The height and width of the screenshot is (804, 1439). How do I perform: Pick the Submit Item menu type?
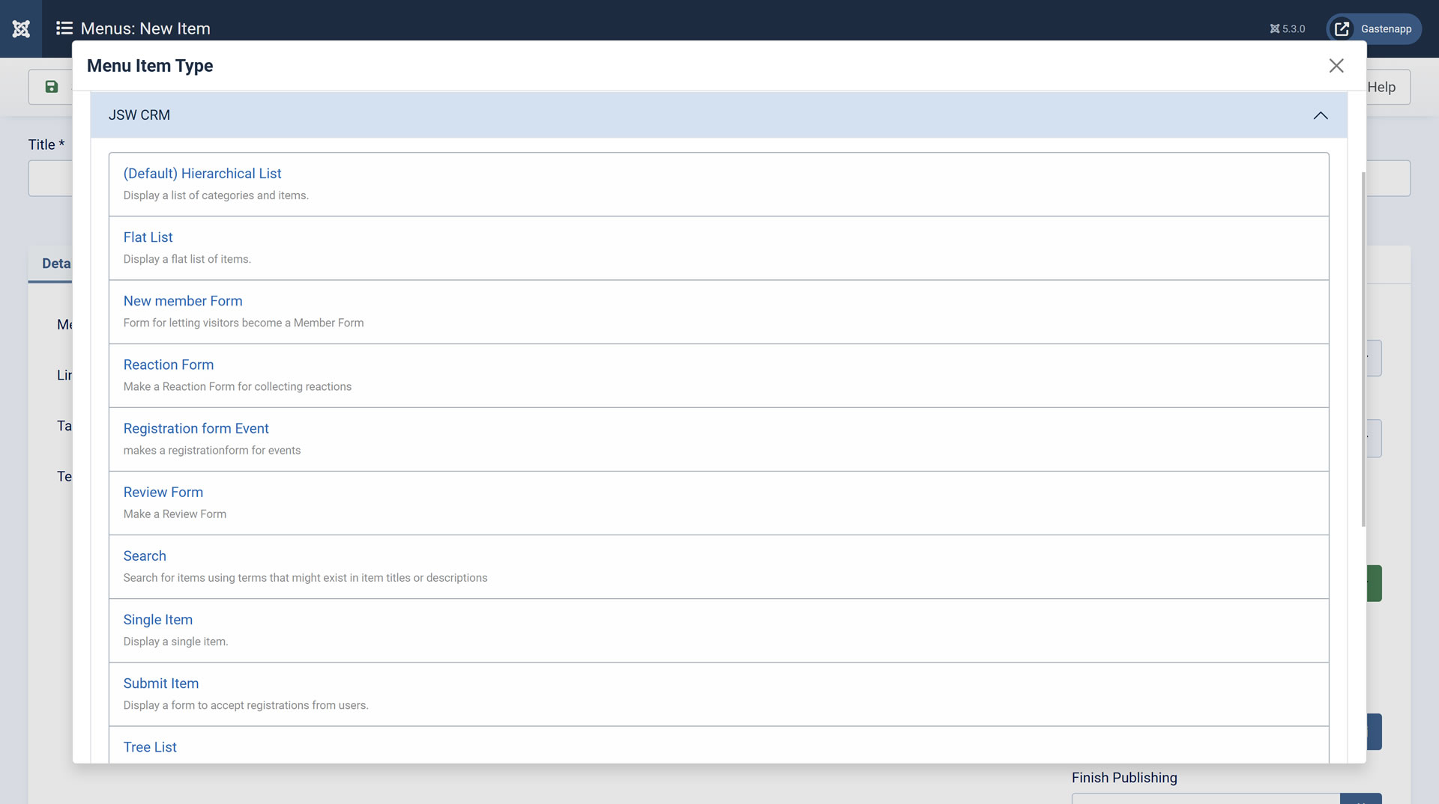(161, 683)
